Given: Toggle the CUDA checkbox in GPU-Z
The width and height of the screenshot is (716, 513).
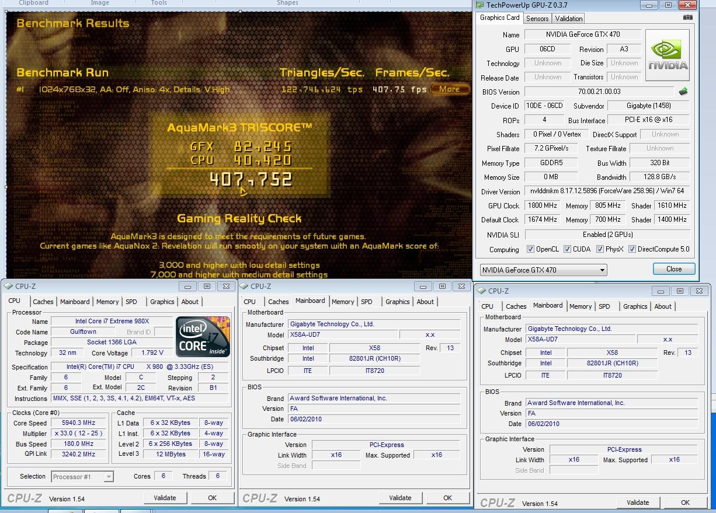Looking at the screenshot, I should (567, 249).
